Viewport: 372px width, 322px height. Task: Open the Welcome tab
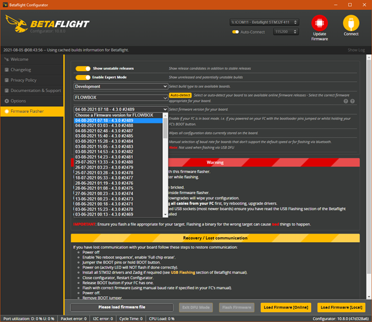point(32,59)
